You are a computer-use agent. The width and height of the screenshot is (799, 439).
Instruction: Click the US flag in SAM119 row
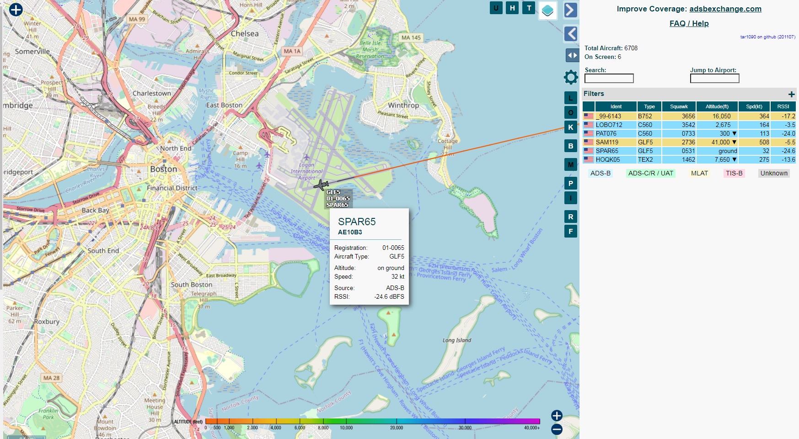588,142
